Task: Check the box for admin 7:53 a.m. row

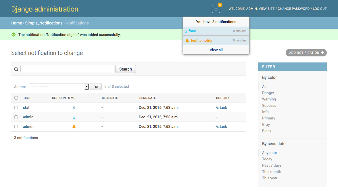Action: [16, 117]
